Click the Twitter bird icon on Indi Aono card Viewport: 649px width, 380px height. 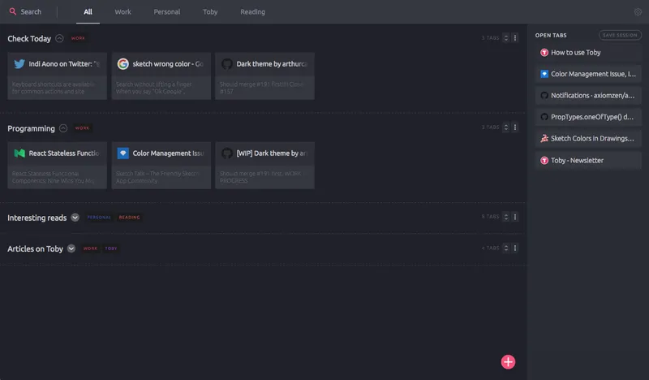tap(19, 64)
